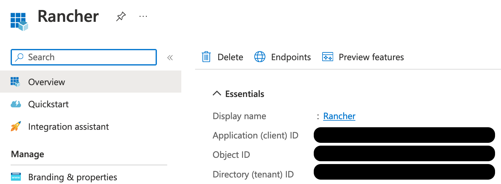Select Overview in the sidebar
The height and width of the screenshot is (184, 501).
(x=47, y=82)
